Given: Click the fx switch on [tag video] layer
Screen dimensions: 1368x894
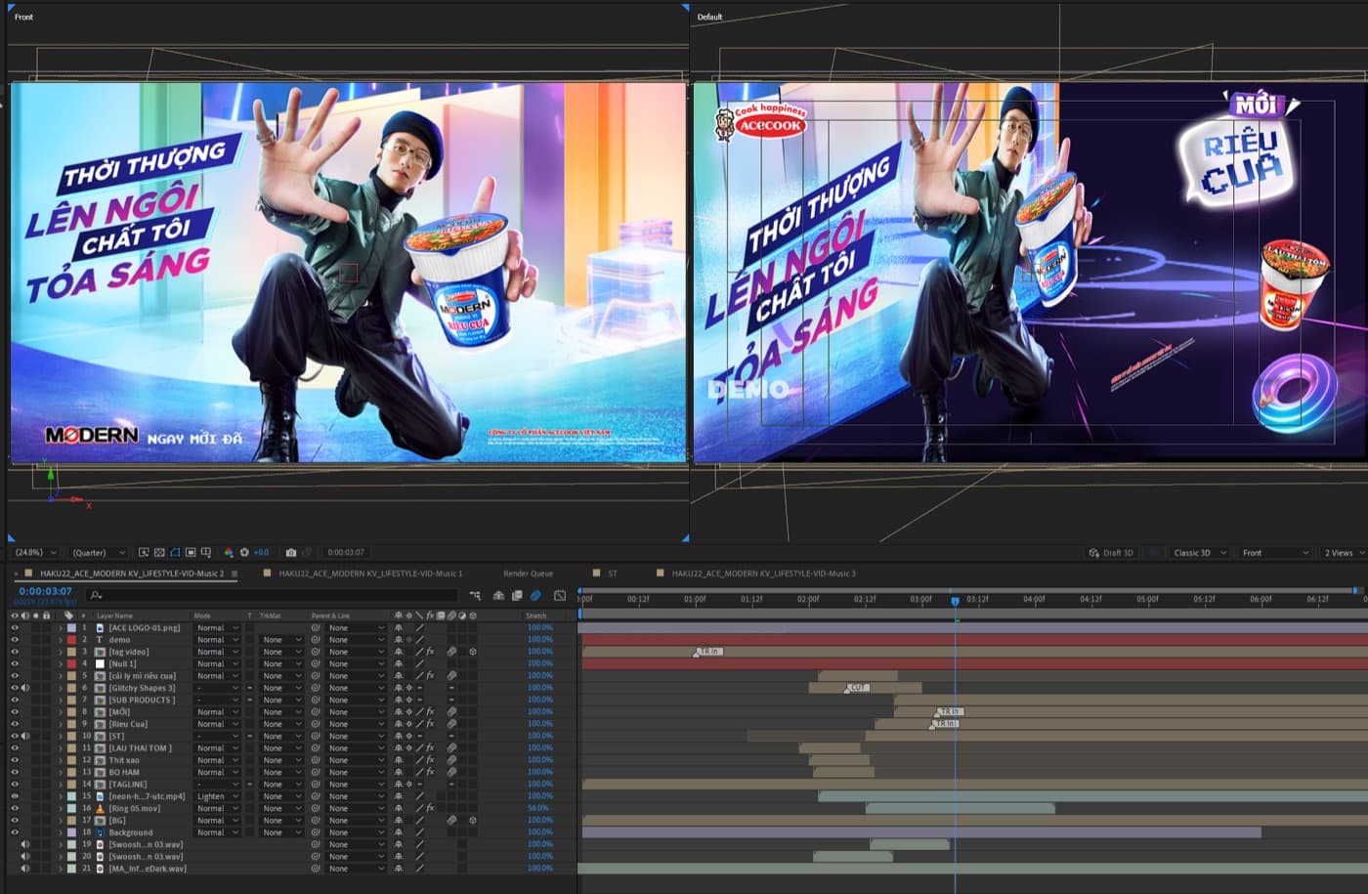Looking at the screenshot, I should (430, 652).
